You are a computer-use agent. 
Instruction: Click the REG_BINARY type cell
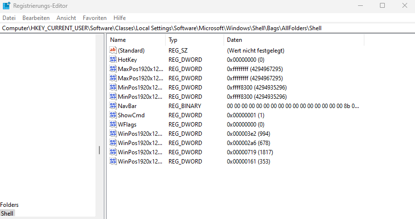(x=185, y=106)
